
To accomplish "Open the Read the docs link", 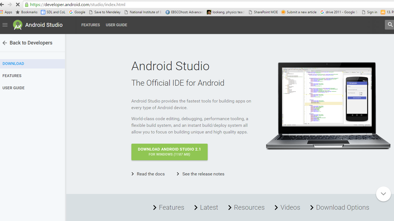I will [148, 174].
